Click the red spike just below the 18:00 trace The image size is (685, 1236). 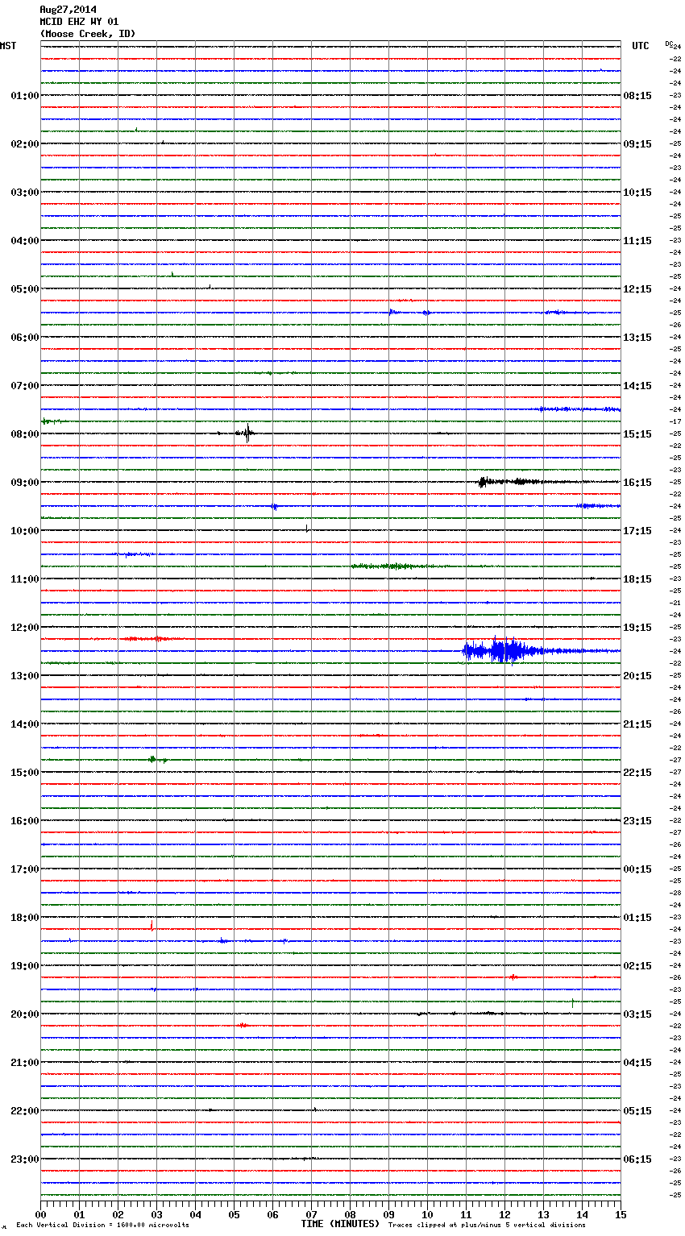pyautogui.click(x=152, y=925)
